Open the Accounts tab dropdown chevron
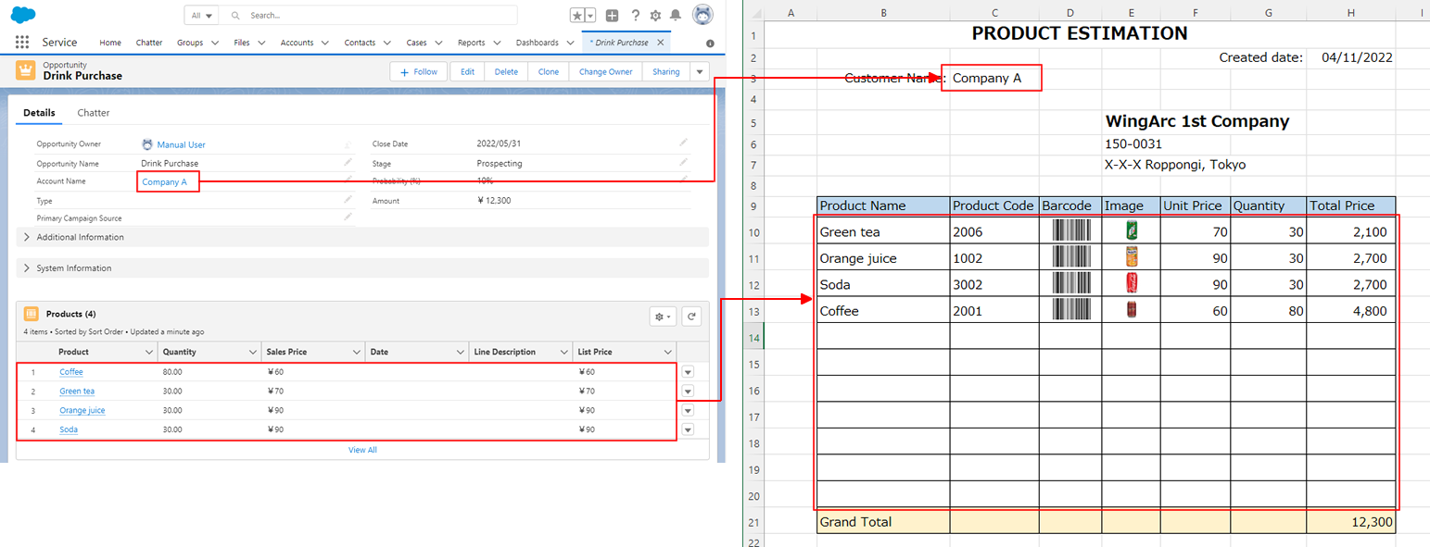1430x547 pixels. 325,43
